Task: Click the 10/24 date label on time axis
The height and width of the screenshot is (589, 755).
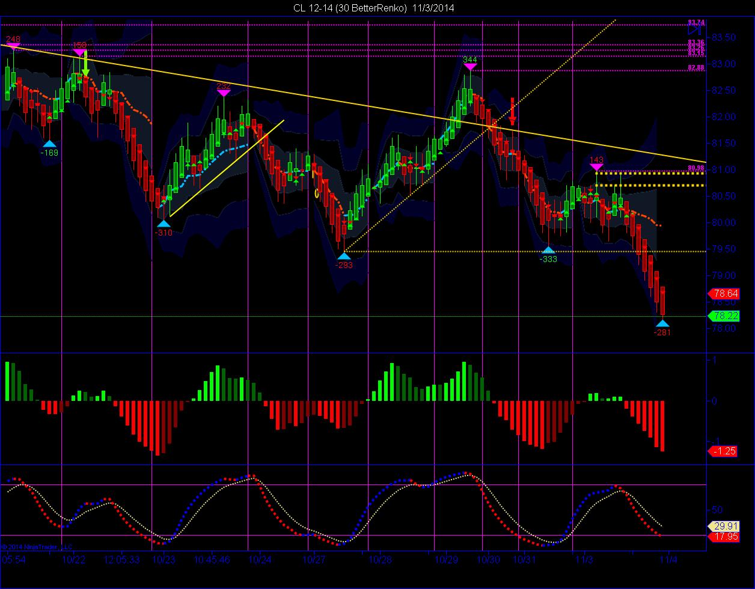Action: pos(260,559)
